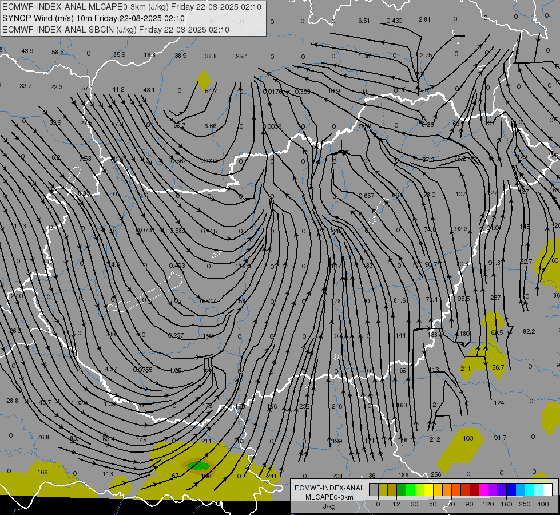Click the map value 212

435,439
